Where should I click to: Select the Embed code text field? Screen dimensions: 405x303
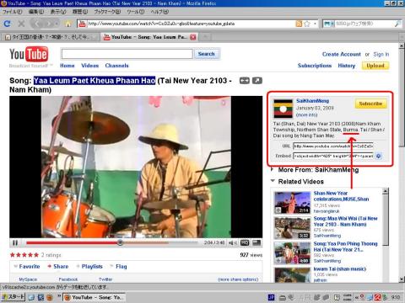click(333, 156)
